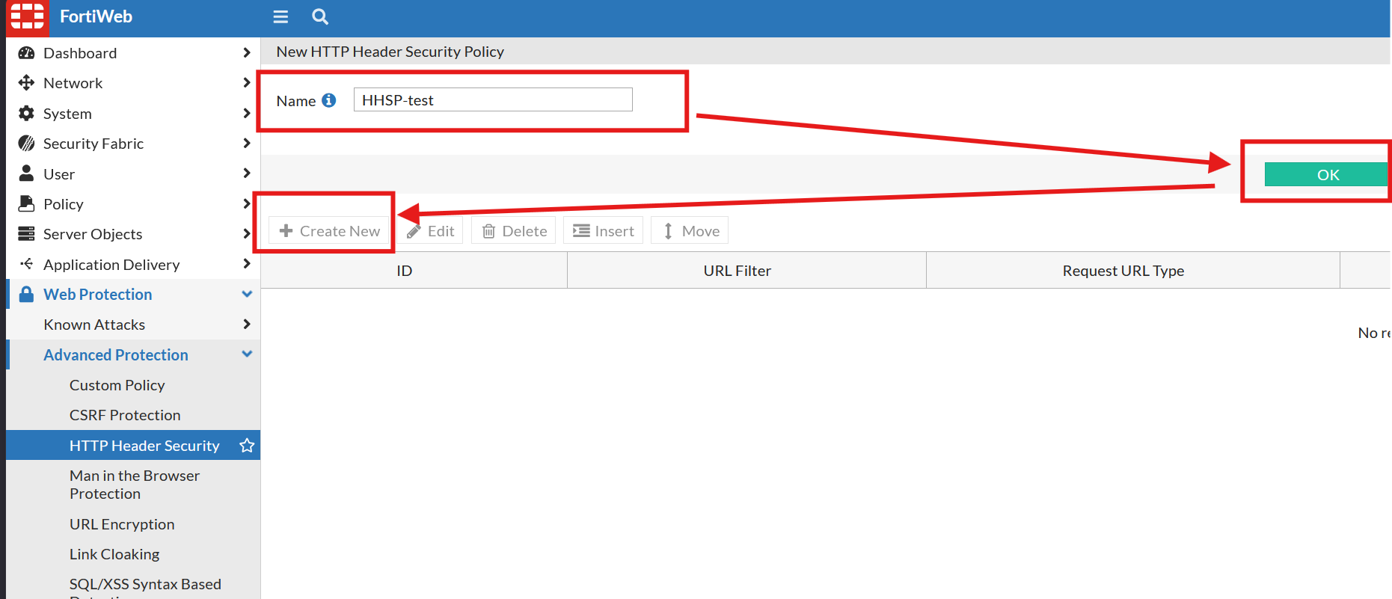Screen dimensions: 1392x599
Task: Click the Dashboard gauge icon
Action: click(26, 53)
